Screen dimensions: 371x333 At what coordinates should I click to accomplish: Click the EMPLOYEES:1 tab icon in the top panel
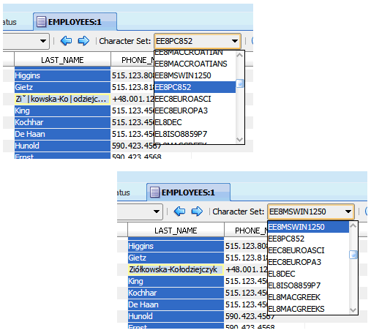41,22
